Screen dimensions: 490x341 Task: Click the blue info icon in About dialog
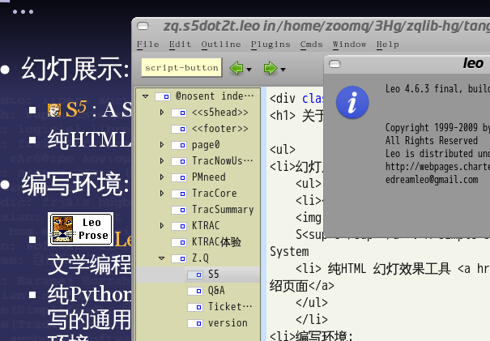tap(352, 101)
